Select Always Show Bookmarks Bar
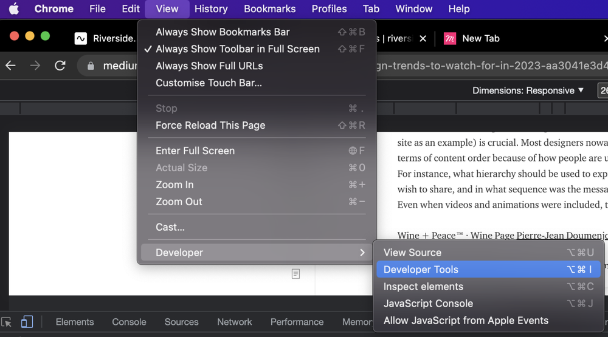608x337 pixels. 257,32
